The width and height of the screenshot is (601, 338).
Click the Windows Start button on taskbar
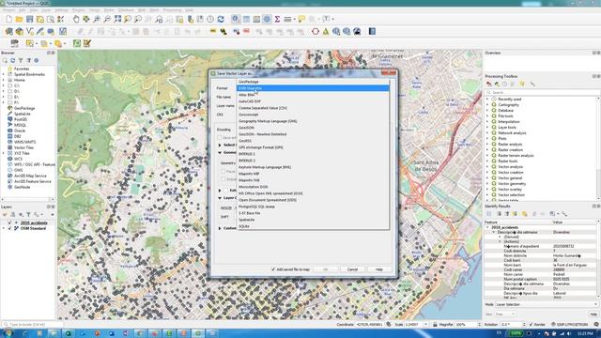click(x=8, y=333)
